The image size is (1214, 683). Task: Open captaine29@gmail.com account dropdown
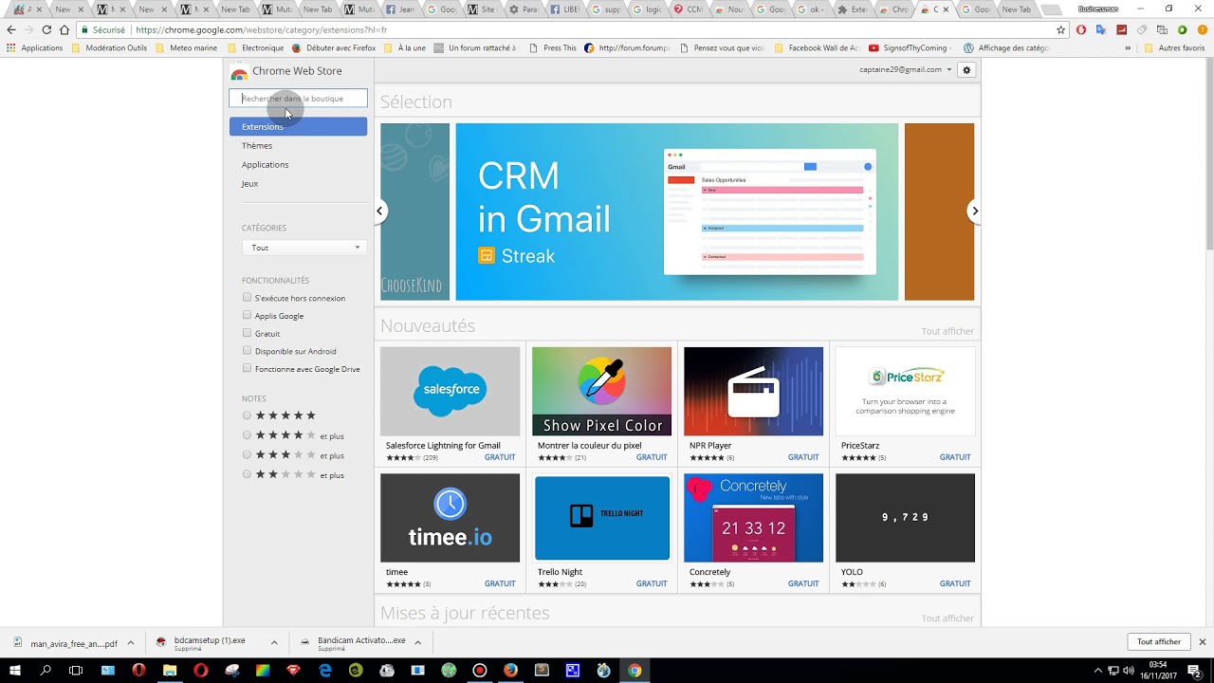click(x=906, y=70)
